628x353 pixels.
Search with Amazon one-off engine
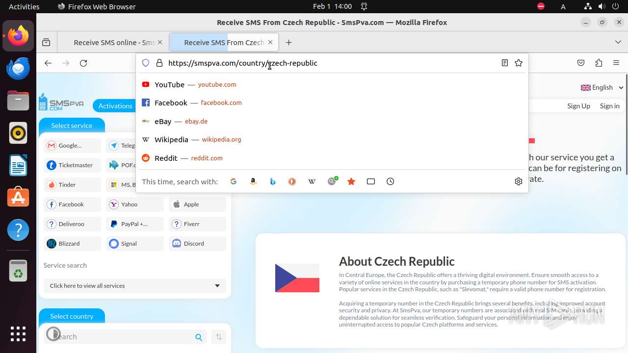point(253,181)
